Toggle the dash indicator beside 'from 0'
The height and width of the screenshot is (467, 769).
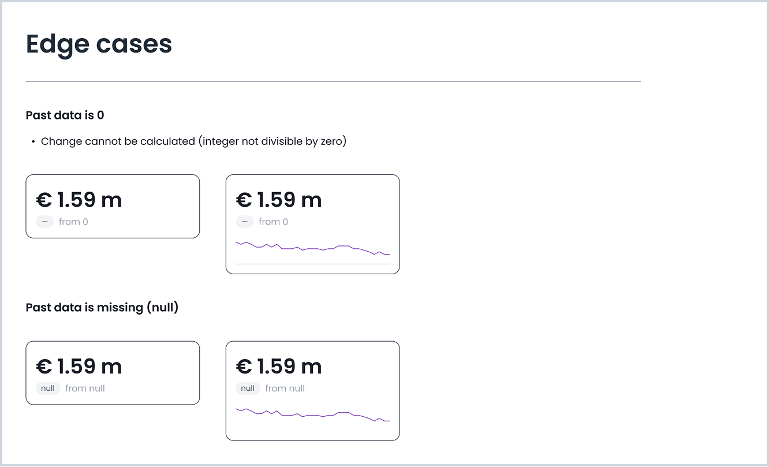coord(44,221)
